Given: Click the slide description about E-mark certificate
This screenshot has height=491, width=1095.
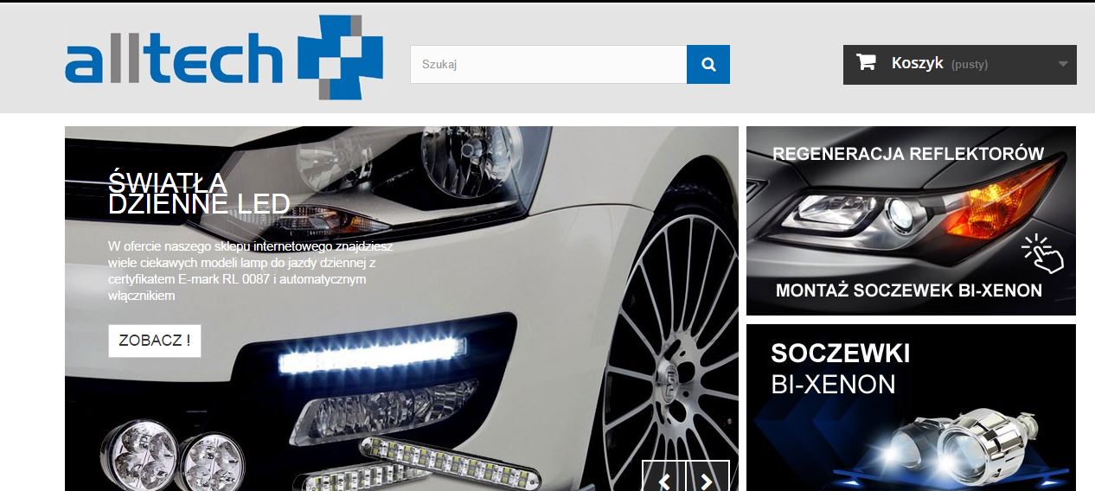Looking at the screenshot, I should tap(251, 271).
